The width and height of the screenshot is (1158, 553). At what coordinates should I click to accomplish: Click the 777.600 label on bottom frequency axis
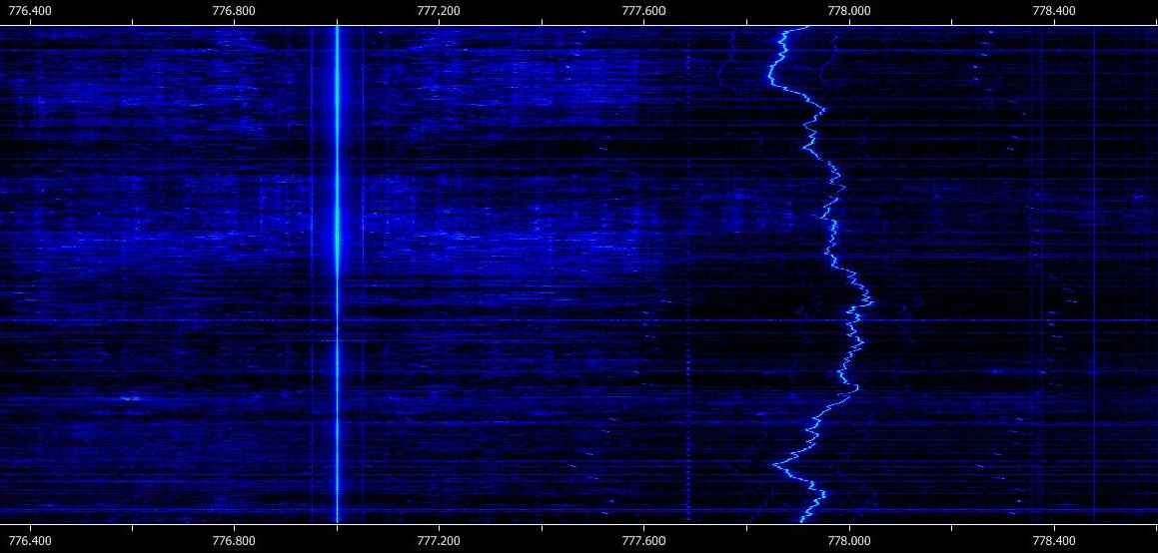coord(644,541)
